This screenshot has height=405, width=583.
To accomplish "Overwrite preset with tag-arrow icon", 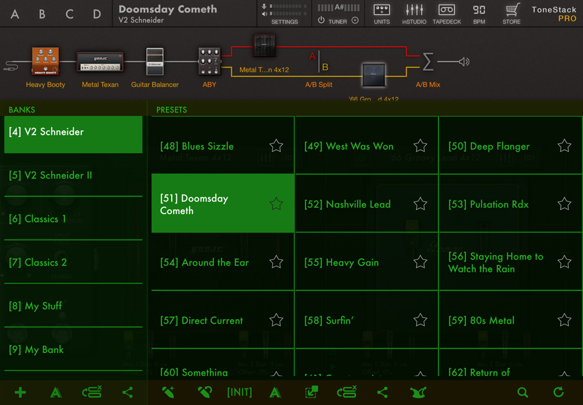I will (x=205, y=392).
